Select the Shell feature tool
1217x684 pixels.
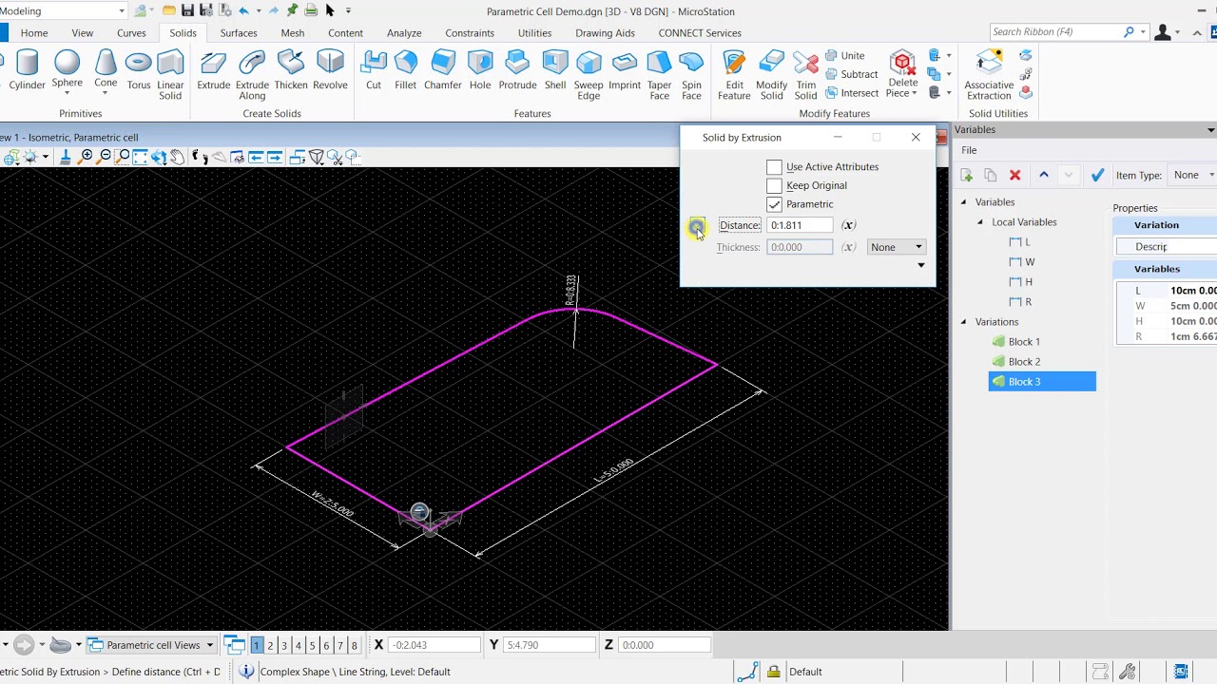point(555,72)
